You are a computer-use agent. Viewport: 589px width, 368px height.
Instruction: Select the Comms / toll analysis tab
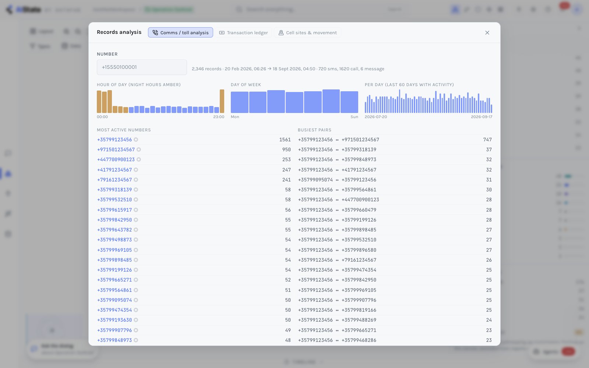tap(180, 33)
